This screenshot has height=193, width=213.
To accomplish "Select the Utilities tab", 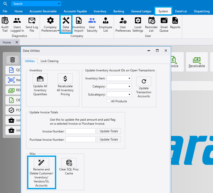I will pos(30,61).
